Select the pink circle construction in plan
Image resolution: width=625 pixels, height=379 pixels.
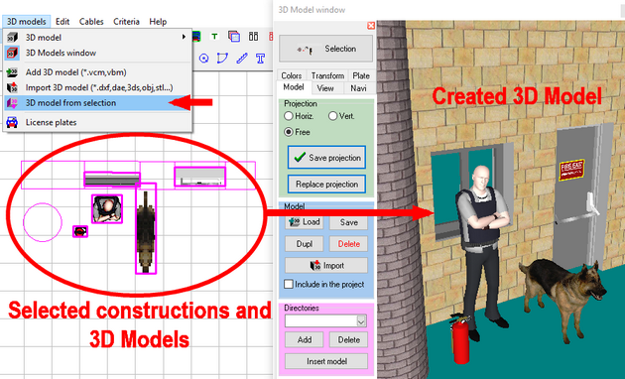pyautogui.click(x=43, y=222)
